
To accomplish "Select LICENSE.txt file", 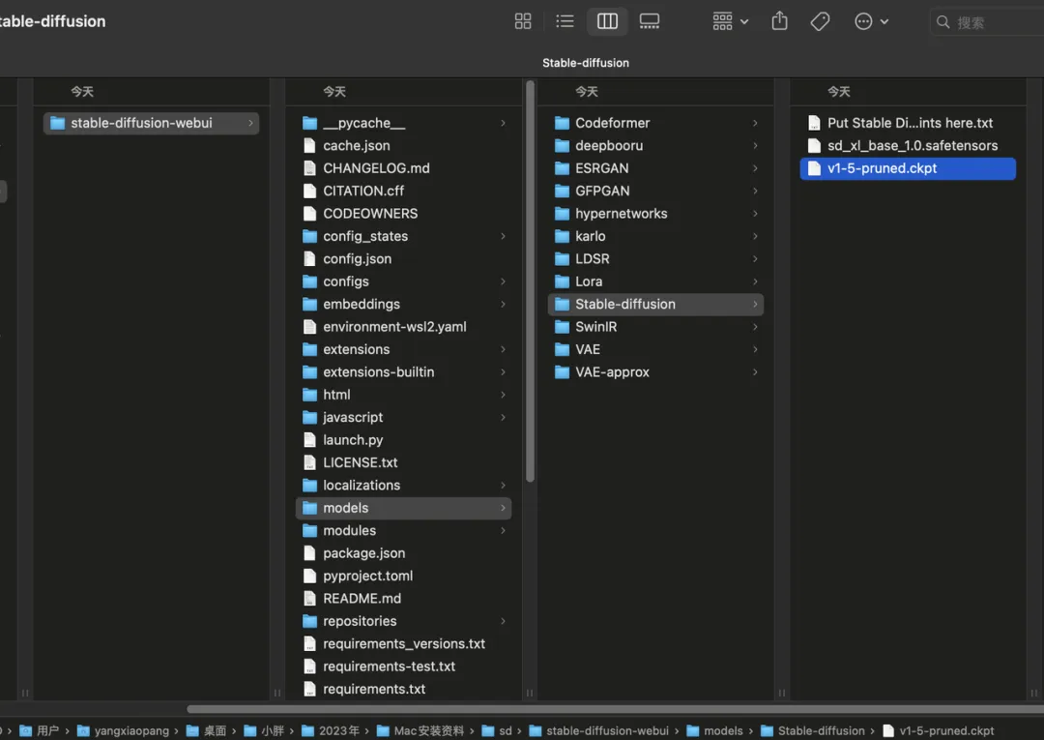I will pyautogui.click(x=403, y=463).
